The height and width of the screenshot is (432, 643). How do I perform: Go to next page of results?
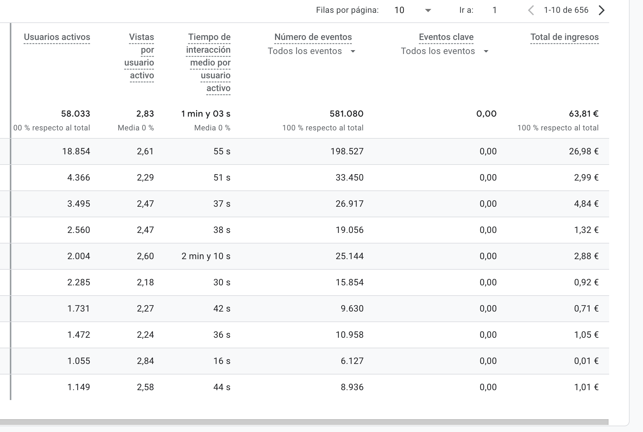click(601, 10)
